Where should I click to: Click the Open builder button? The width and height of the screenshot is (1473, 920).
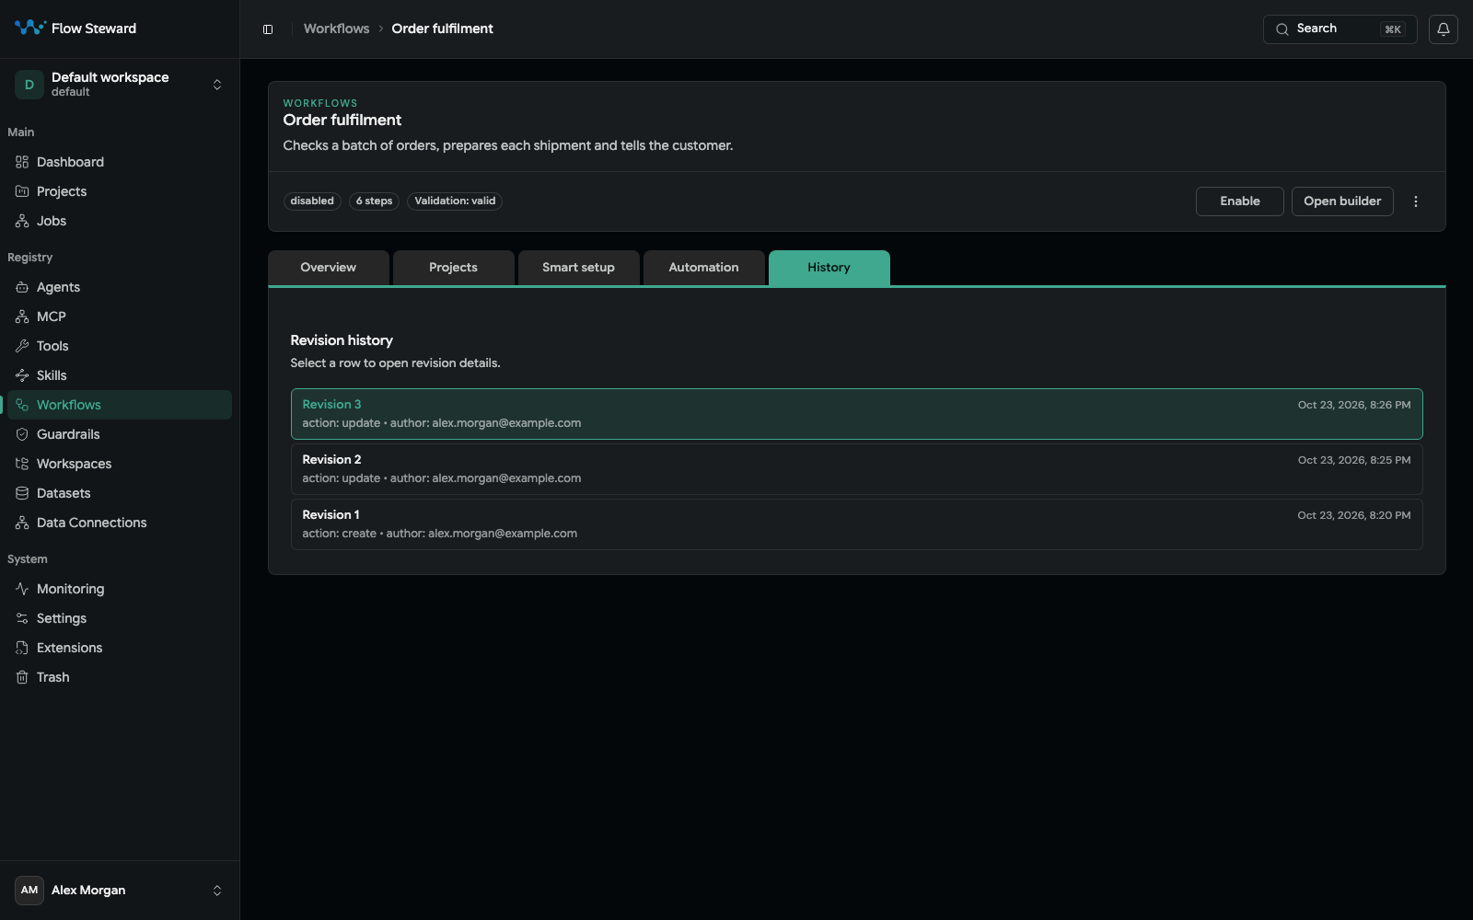pos(1342,201)
